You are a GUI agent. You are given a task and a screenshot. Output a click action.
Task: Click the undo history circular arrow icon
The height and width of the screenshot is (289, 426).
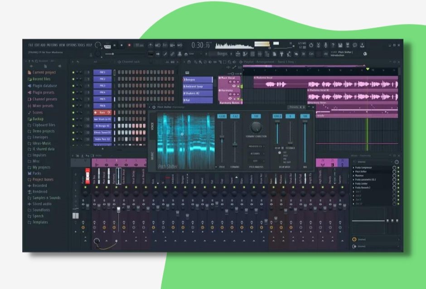pyautogui.click(x=311, y=45)
